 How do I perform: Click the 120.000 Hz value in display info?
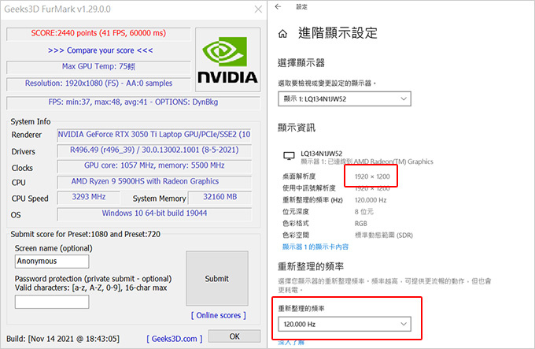click(x=371, y=200)
